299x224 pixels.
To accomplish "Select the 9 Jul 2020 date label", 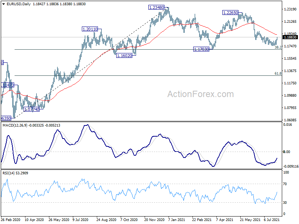I will (80, 220).
